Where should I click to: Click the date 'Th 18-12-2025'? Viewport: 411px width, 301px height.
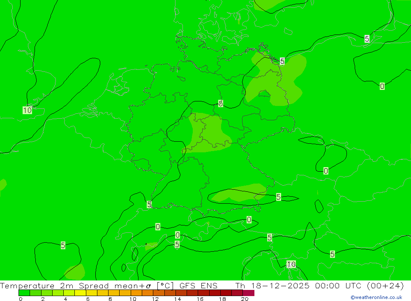(x=272, y=285)
